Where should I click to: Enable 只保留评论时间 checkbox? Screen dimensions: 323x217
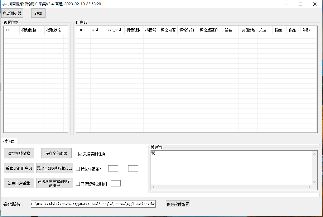(x=78, y=184)
